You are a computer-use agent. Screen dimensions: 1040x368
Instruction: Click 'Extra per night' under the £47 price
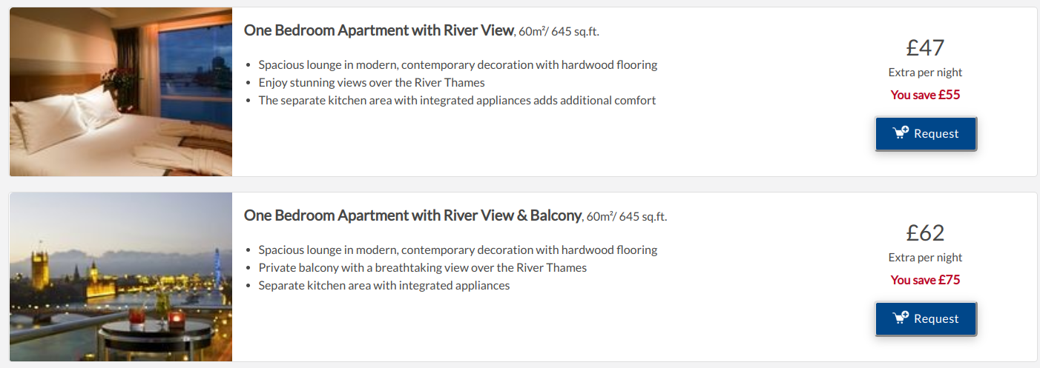pos(925,73)
